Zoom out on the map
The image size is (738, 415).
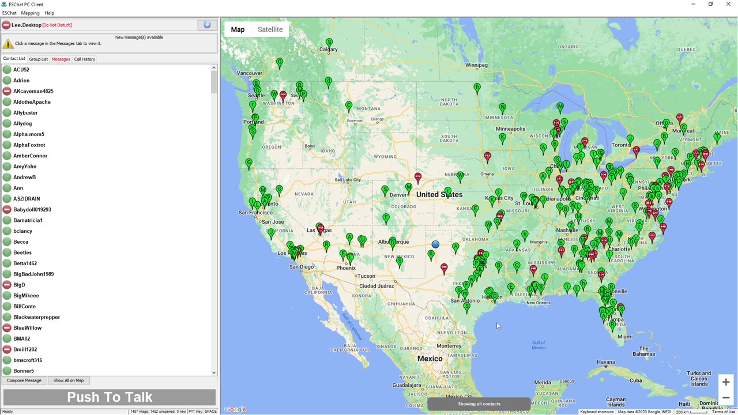[x=726, y=398]
